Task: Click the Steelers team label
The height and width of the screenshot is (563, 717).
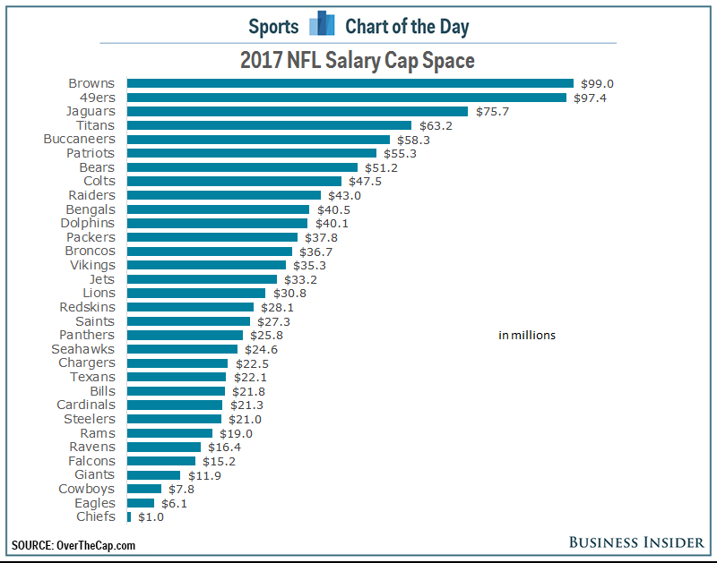Action: click(90, 419)
